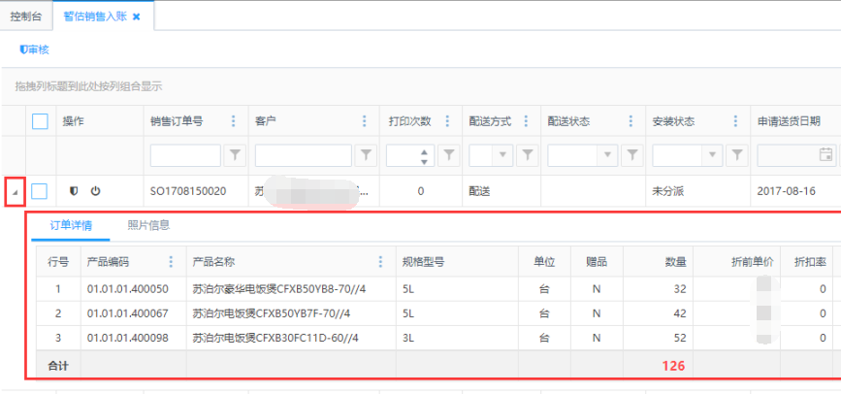Click the power icon in the order row
The image size is (841, 394).
(x=95, y=191)
